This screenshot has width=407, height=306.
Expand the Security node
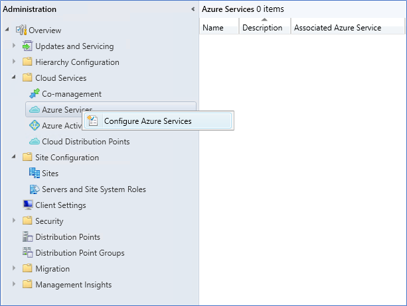click(x=14, y=221)
